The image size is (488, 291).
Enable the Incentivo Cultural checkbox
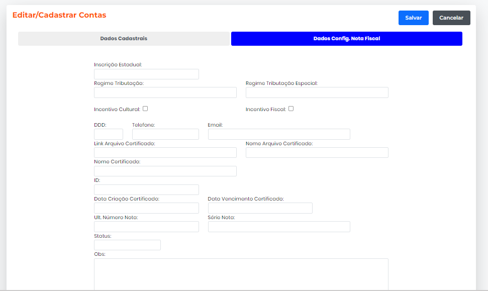pyautogui.click(x=145, y=109)
